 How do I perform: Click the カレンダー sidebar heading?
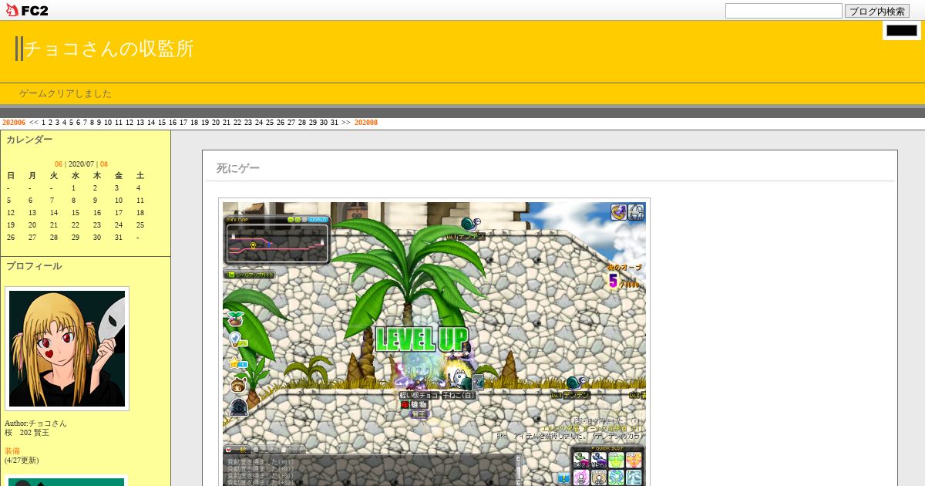tap(29, 140)
